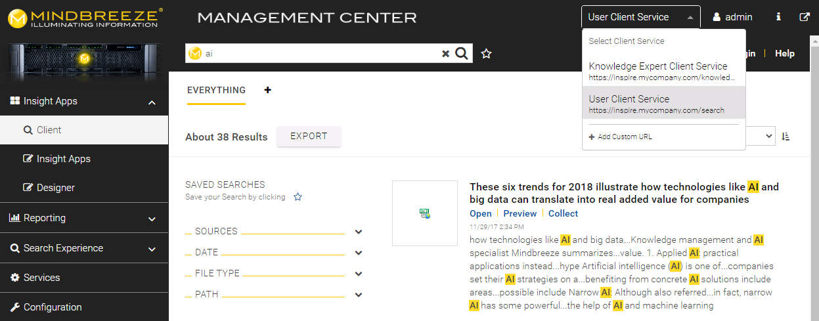Click the server appliance image in sidebar
Viewport: 819px width, 321px height.
pyautogui.click(x=84, y=61)
